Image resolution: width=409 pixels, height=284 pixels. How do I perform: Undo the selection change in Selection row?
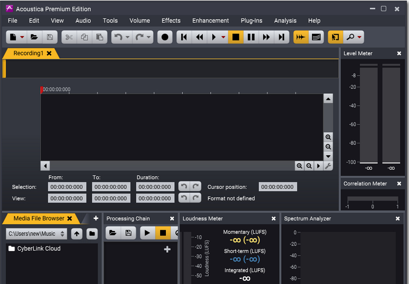184,187
